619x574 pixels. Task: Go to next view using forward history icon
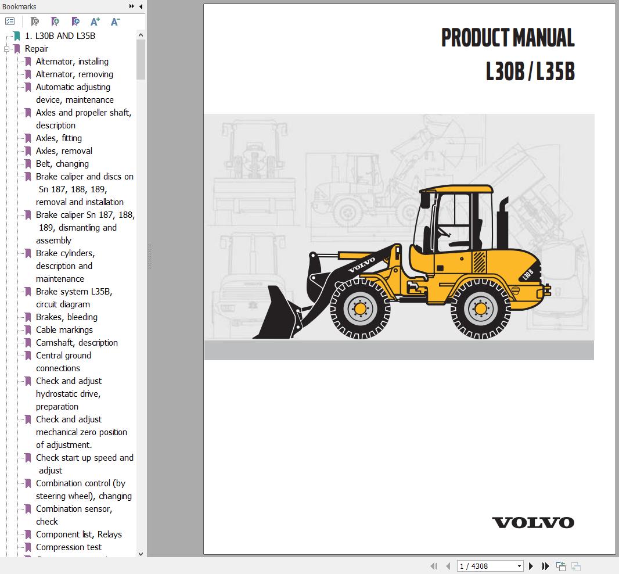point(575,565)
